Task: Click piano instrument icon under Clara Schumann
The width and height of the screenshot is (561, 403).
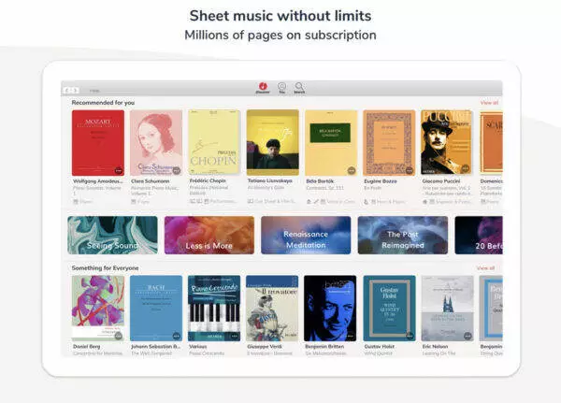Action: pos(134,202)
